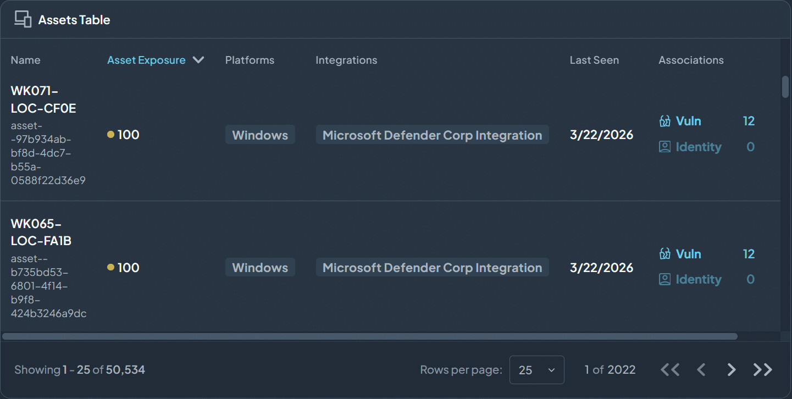Jump to last page with double-chevron icon
The image size is (792, 399).
click(x=762, y=369)
